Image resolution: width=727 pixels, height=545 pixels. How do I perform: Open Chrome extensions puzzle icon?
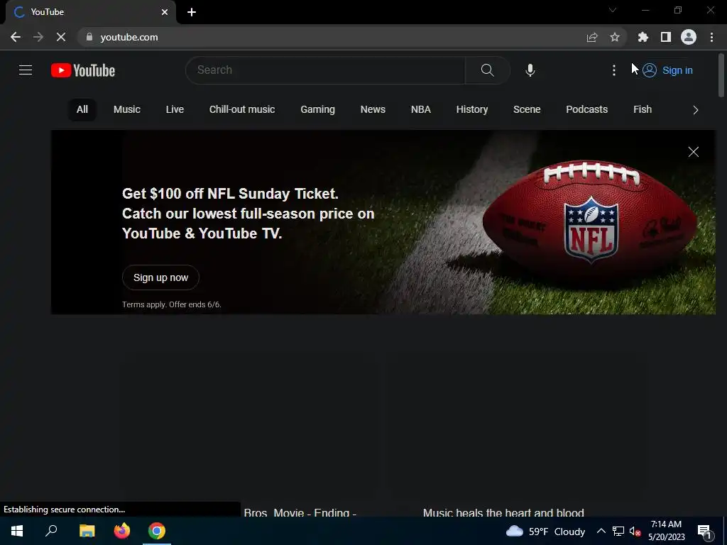coord(643,37)
